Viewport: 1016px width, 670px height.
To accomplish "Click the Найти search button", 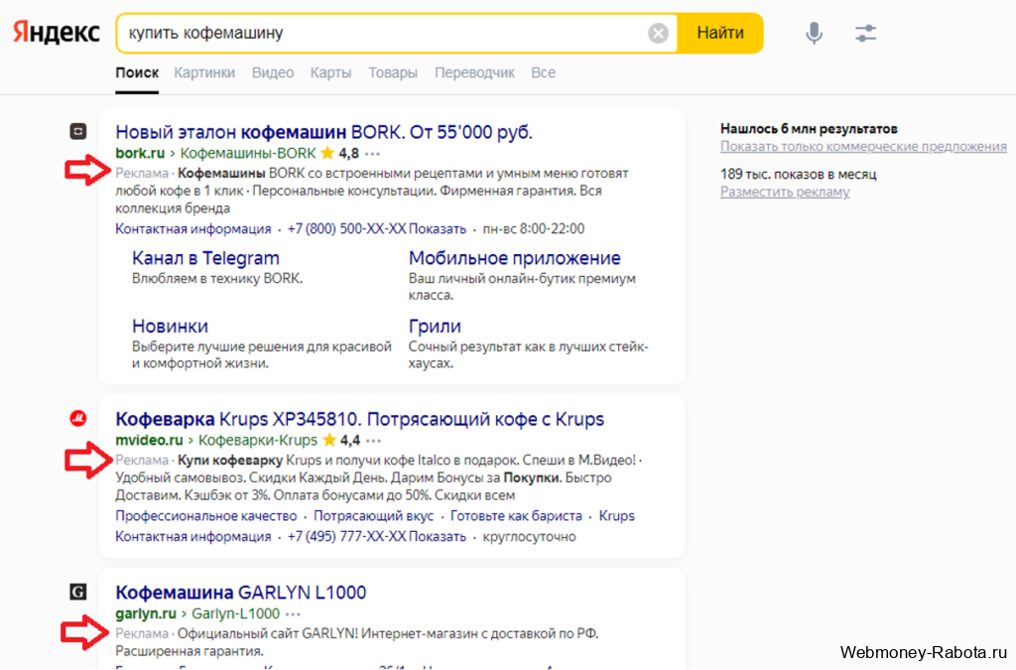I will pyautogui.click(x=720, y=33).
